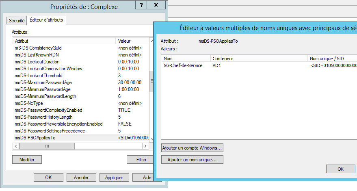The width and height of the screenshot is (357, 191).
Task: Confirm with OK in the multi-value editor
Action: pos(340,169)
